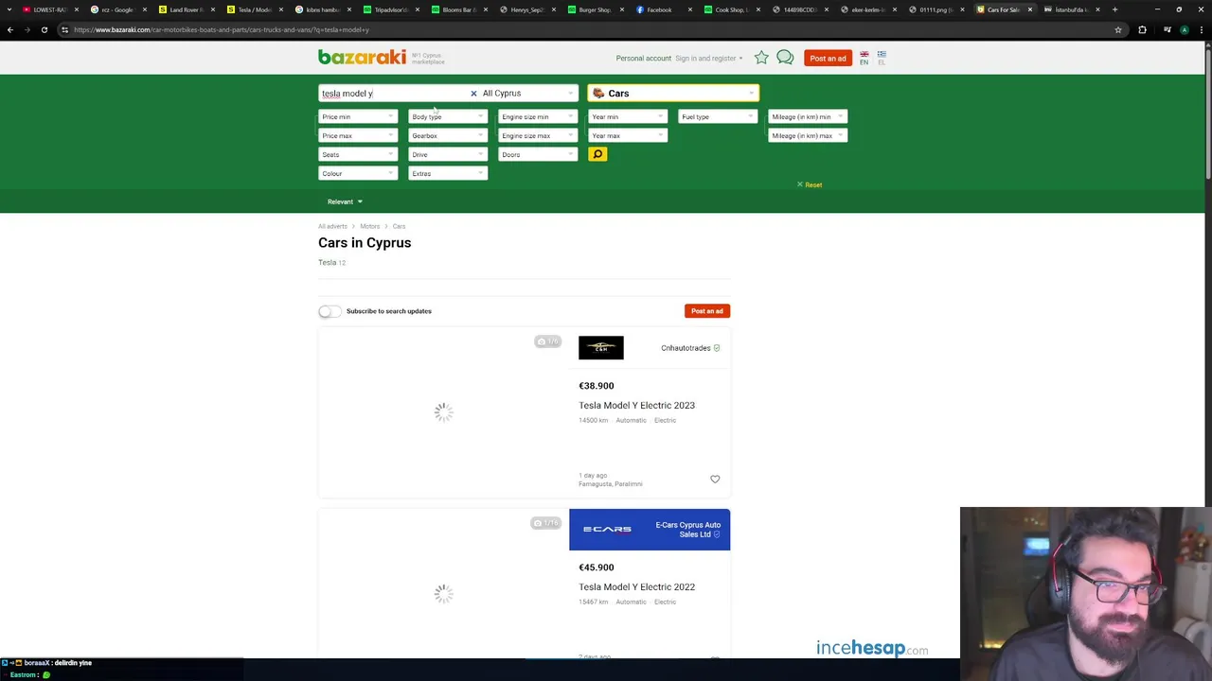Open Mileage (in km) min dropdown
Screen dimensions: 1212x681
(808, 116)
